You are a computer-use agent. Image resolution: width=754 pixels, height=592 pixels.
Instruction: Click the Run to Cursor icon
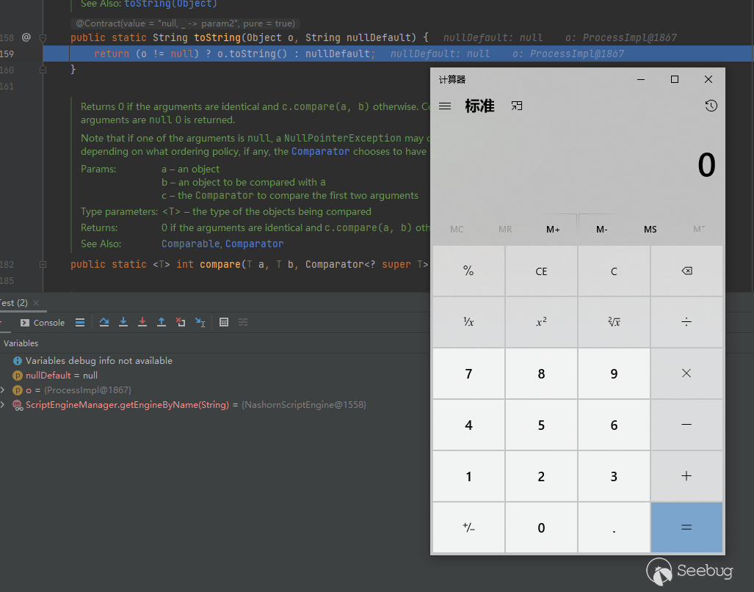200,322
